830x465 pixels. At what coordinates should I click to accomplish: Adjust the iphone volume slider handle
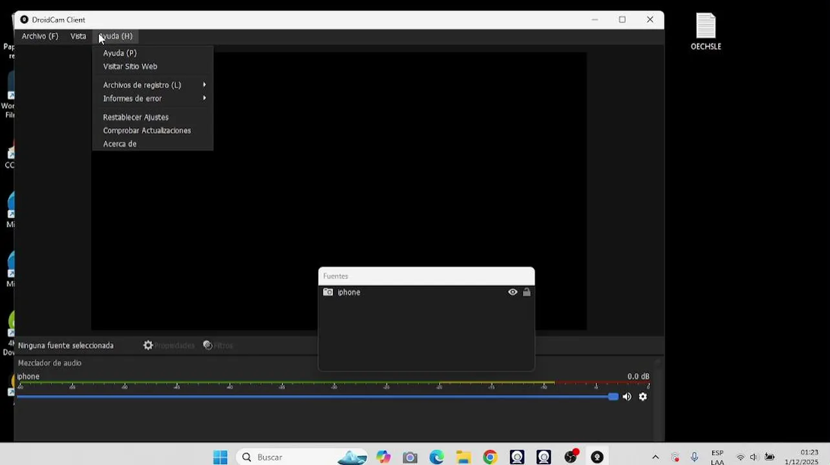click(613, 397)
